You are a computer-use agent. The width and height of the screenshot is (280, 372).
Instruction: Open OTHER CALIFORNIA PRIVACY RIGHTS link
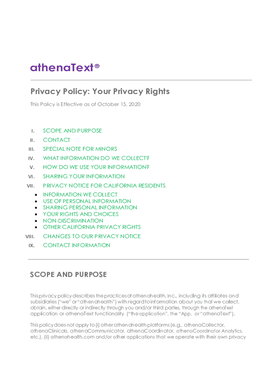click(92, 227)
